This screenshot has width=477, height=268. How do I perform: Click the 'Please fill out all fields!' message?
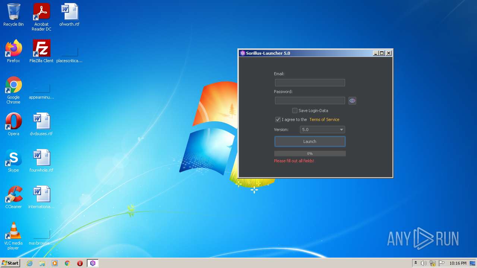point(294,161)
